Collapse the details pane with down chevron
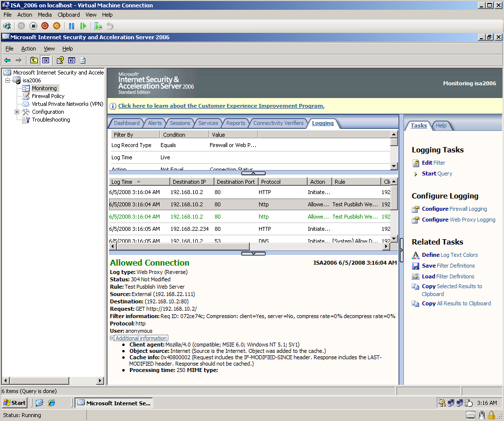Screen dimensions: 504x421 (253, 253)
